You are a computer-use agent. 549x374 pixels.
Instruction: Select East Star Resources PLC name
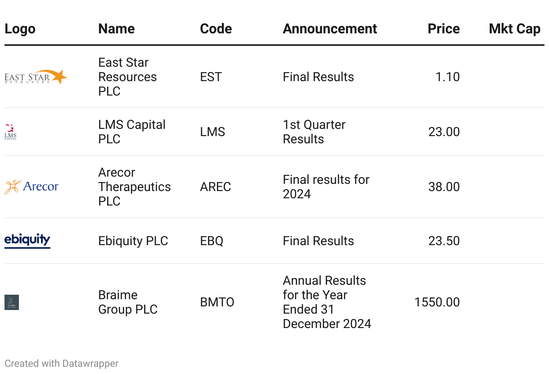128,77
